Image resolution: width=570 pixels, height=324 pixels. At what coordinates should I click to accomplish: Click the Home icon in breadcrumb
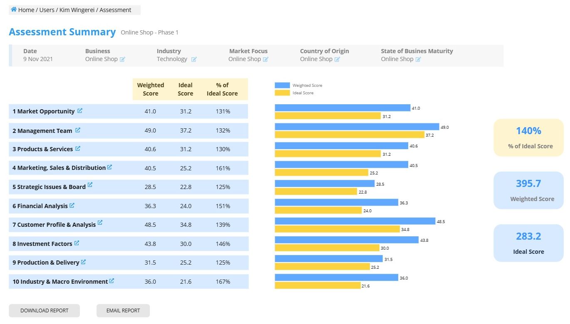[x=14, y=10]
